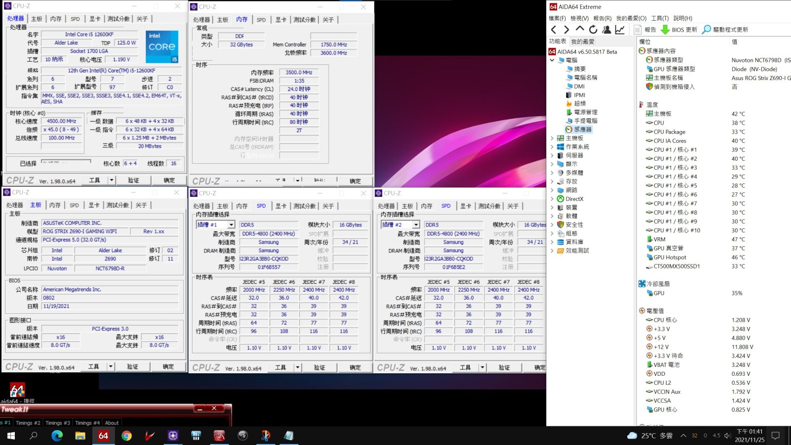Viewport: 791px width, 445px height.
Task: Open File Explorer from the taskbar
Action: click(80, 436)
